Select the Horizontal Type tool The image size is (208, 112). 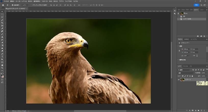2,57
